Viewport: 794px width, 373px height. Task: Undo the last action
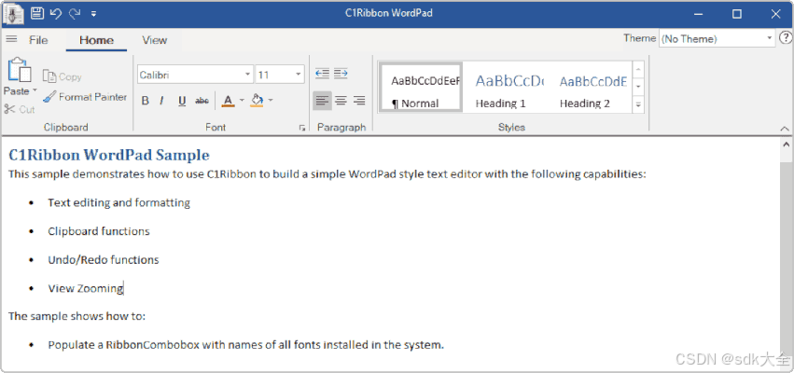click(56, 14)
